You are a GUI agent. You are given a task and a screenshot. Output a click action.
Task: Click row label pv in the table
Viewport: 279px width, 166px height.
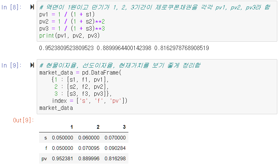44,159
